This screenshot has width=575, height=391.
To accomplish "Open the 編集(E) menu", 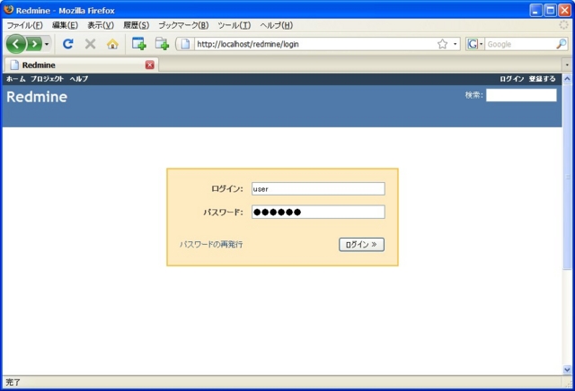I will click(x=65, y=25).
